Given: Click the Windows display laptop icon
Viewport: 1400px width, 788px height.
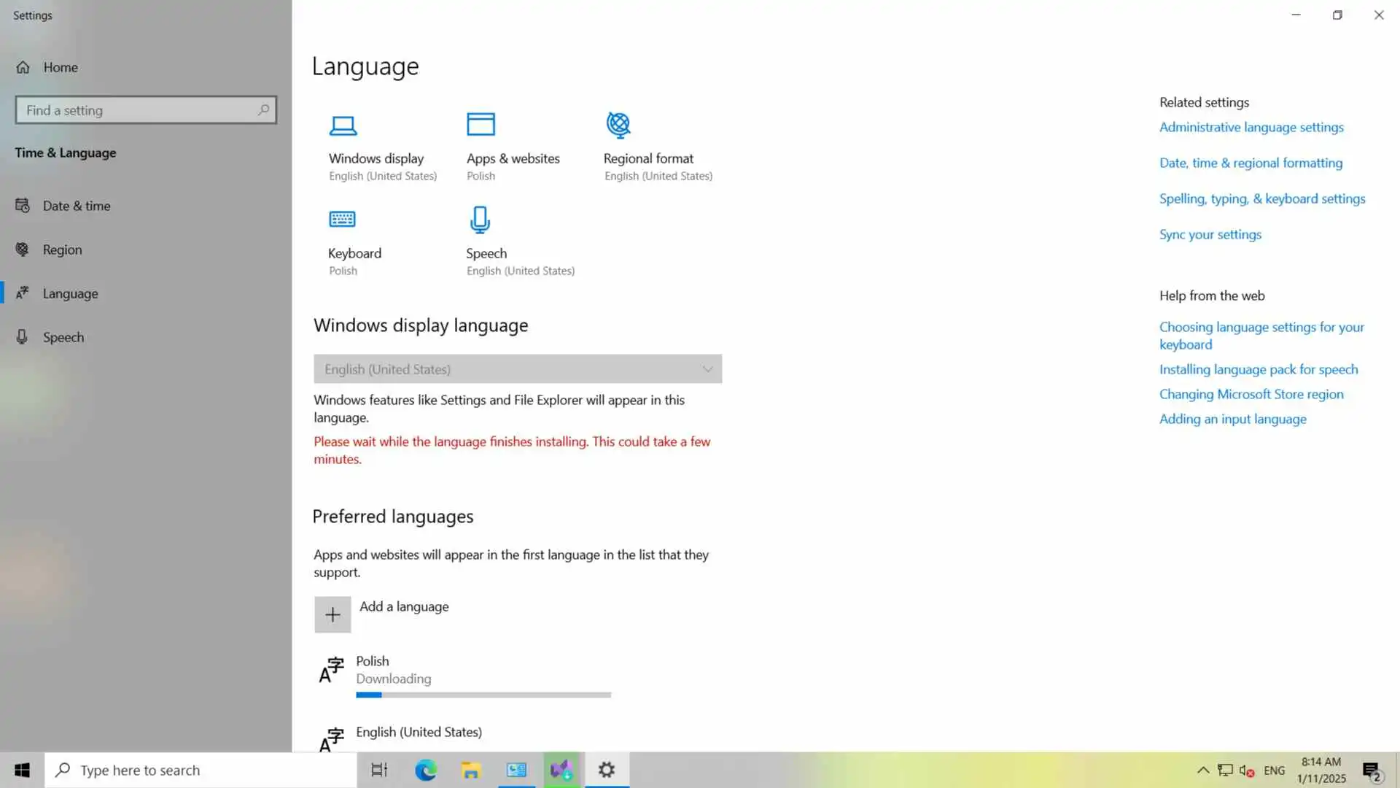Looking at the screenshot, I should 343,125.
